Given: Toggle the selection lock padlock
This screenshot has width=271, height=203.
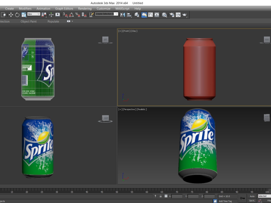Looking at the screenshot, I should pos(161,196).
